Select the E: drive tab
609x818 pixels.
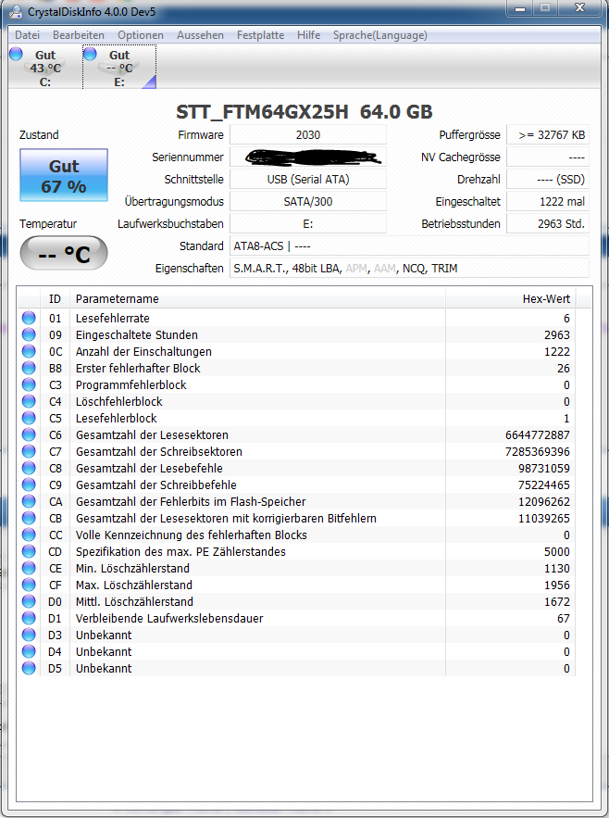coord(119,68)
